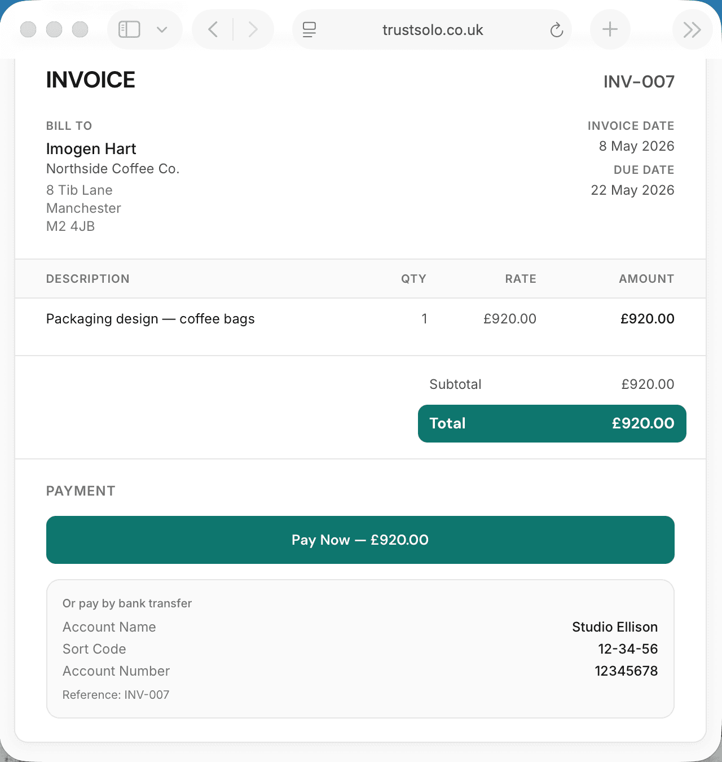Image resolution: width=722 pixels, height=762 pixels.
Task: Open a new tab with plus
Action: (x=610, y=29)
